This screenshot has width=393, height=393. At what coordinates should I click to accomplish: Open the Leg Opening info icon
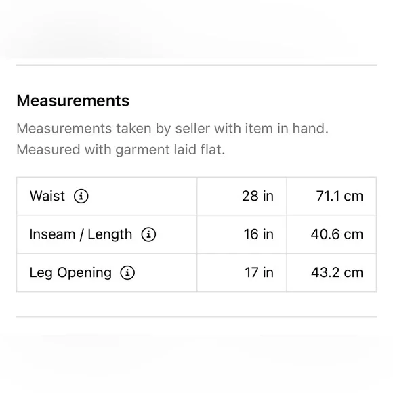(x=127, y=272)
